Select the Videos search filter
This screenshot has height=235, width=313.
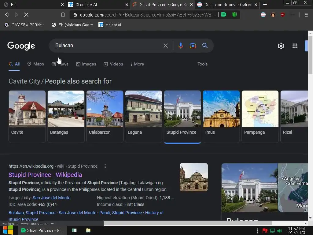click(x=113, y=64)
